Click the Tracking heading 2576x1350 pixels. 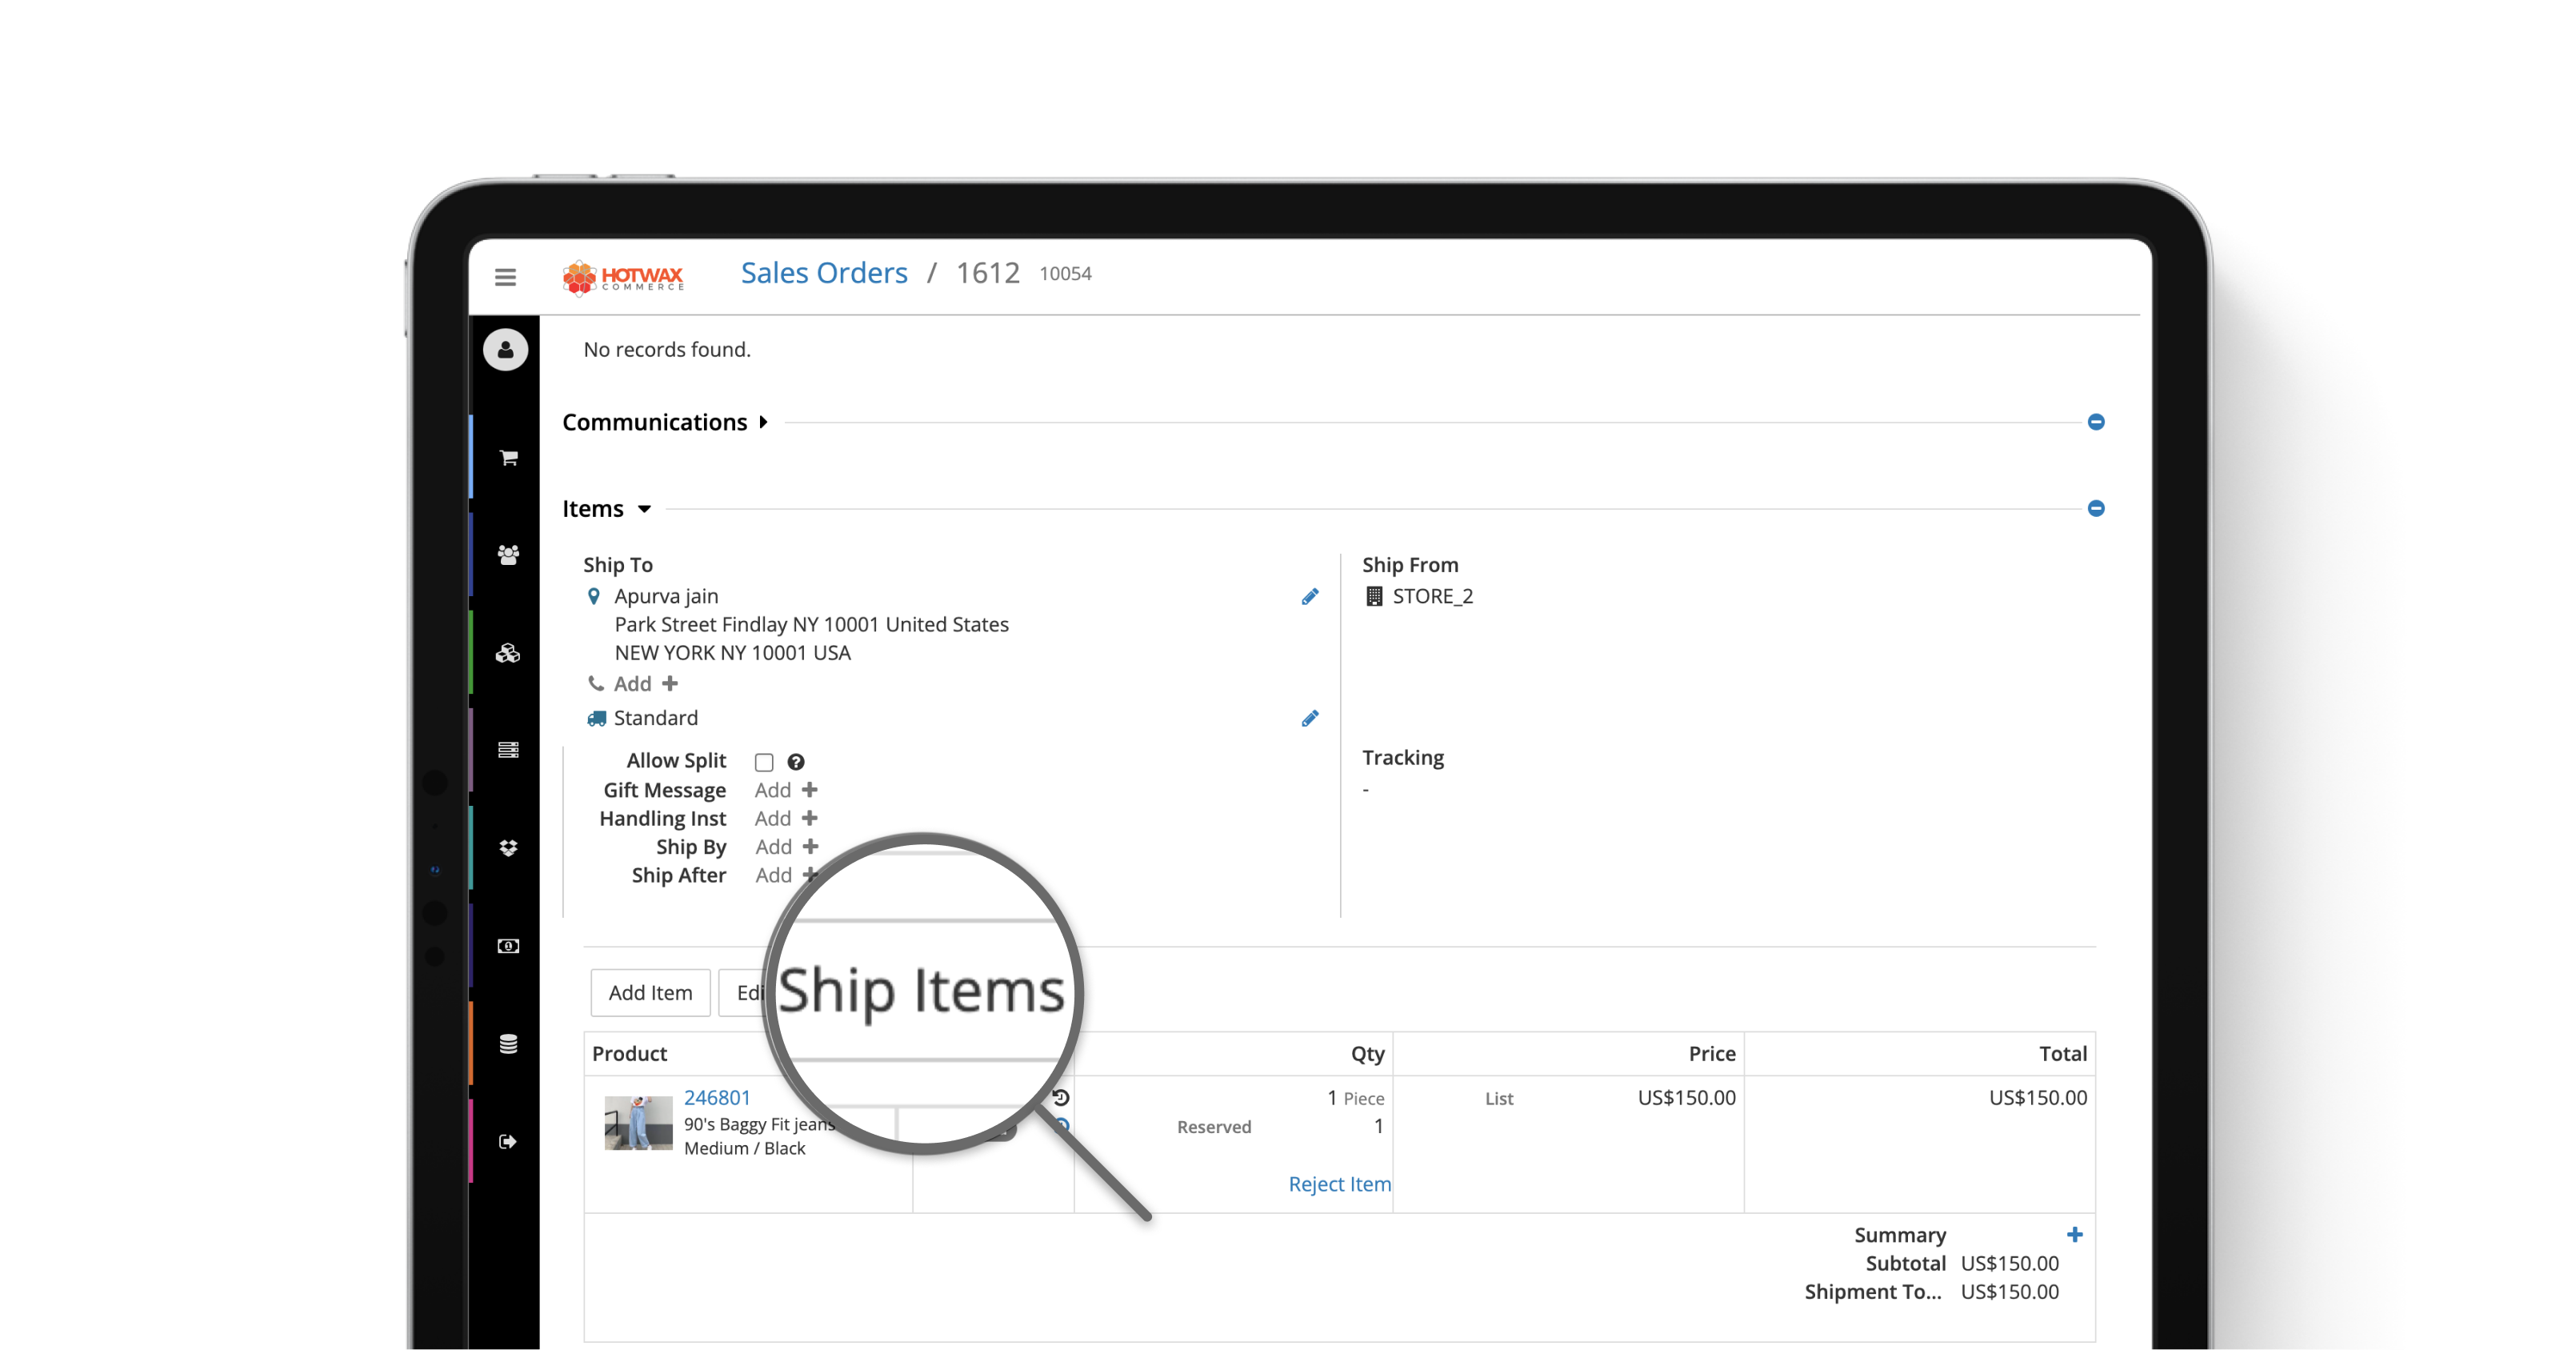point(1403,758)
